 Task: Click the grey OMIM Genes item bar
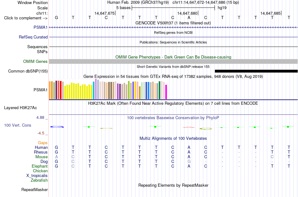pos(173,61)
